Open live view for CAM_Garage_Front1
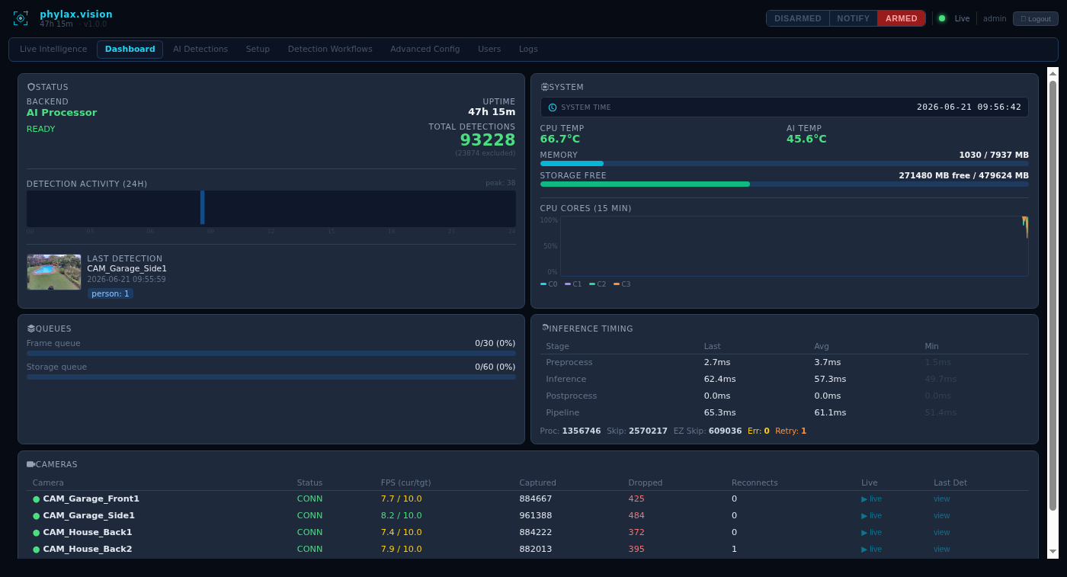 click(871, 498)
